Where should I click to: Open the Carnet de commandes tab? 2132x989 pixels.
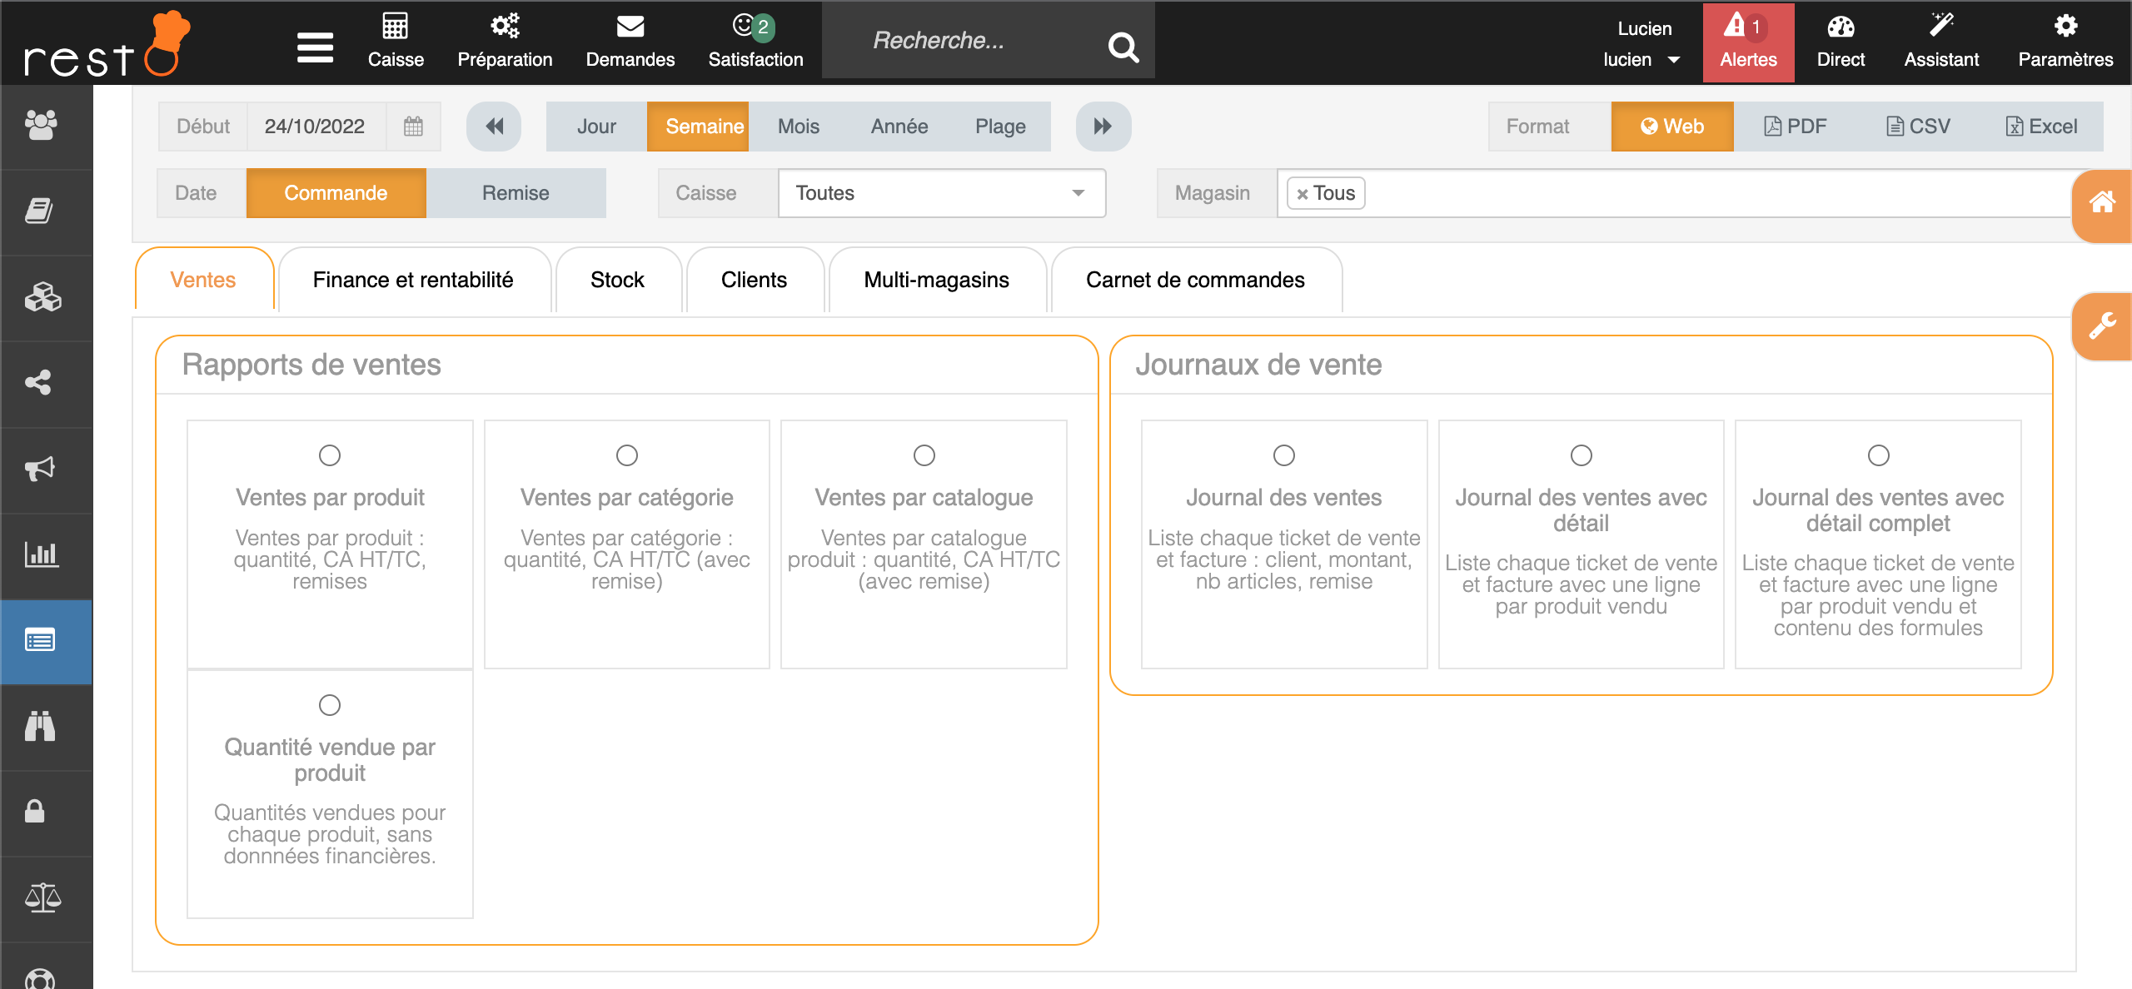[1194, 281]
